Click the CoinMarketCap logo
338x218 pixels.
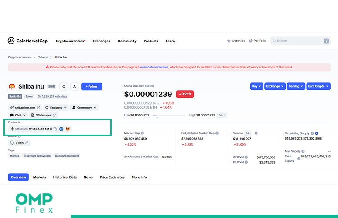coord(27,41)
